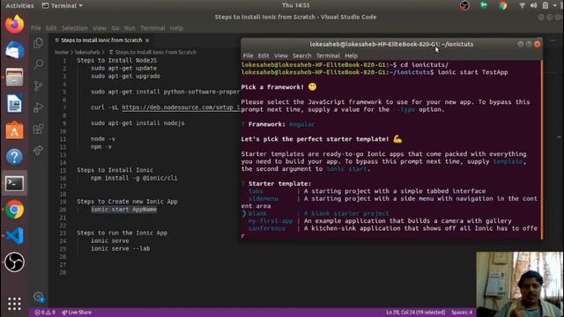Open the Terminal menu in Terminal window
Viewport: 564px width, 317px height.
pyautogui.click(x=328, y=55)
